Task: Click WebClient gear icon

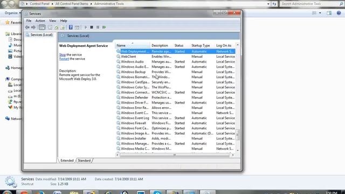Action: [x=118, y=57]
